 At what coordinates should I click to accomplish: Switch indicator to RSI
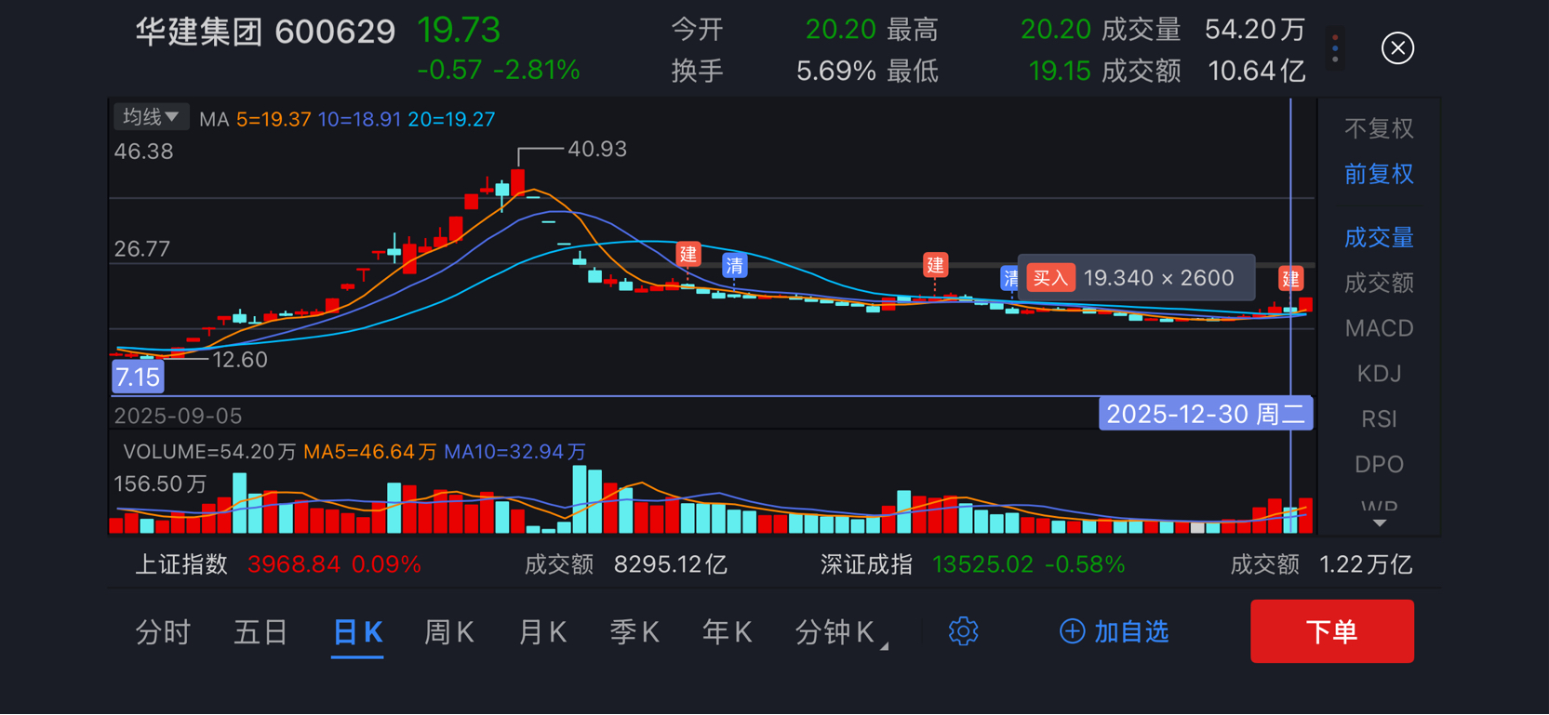point(1379,419)
